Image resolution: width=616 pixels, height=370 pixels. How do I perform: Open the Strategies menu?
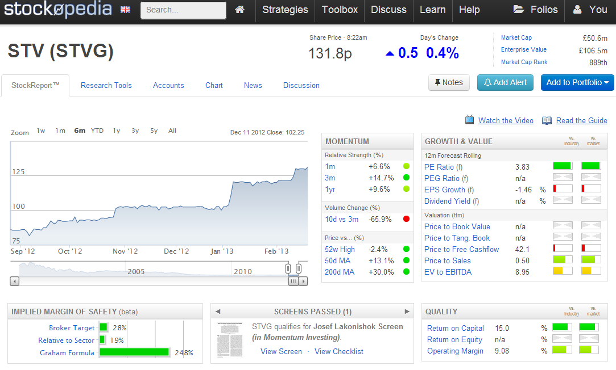click(285, 10)
